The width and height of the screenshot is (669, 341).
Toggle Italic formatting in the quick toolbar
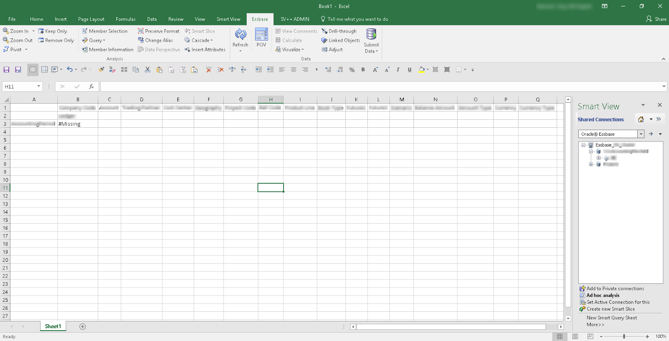click(x=398, y=70)
